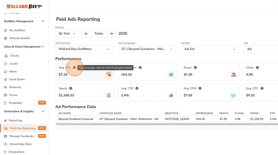278x155 pixels.
Task: Click the Referrals icon in sidebar
Action: pos(6,87)
